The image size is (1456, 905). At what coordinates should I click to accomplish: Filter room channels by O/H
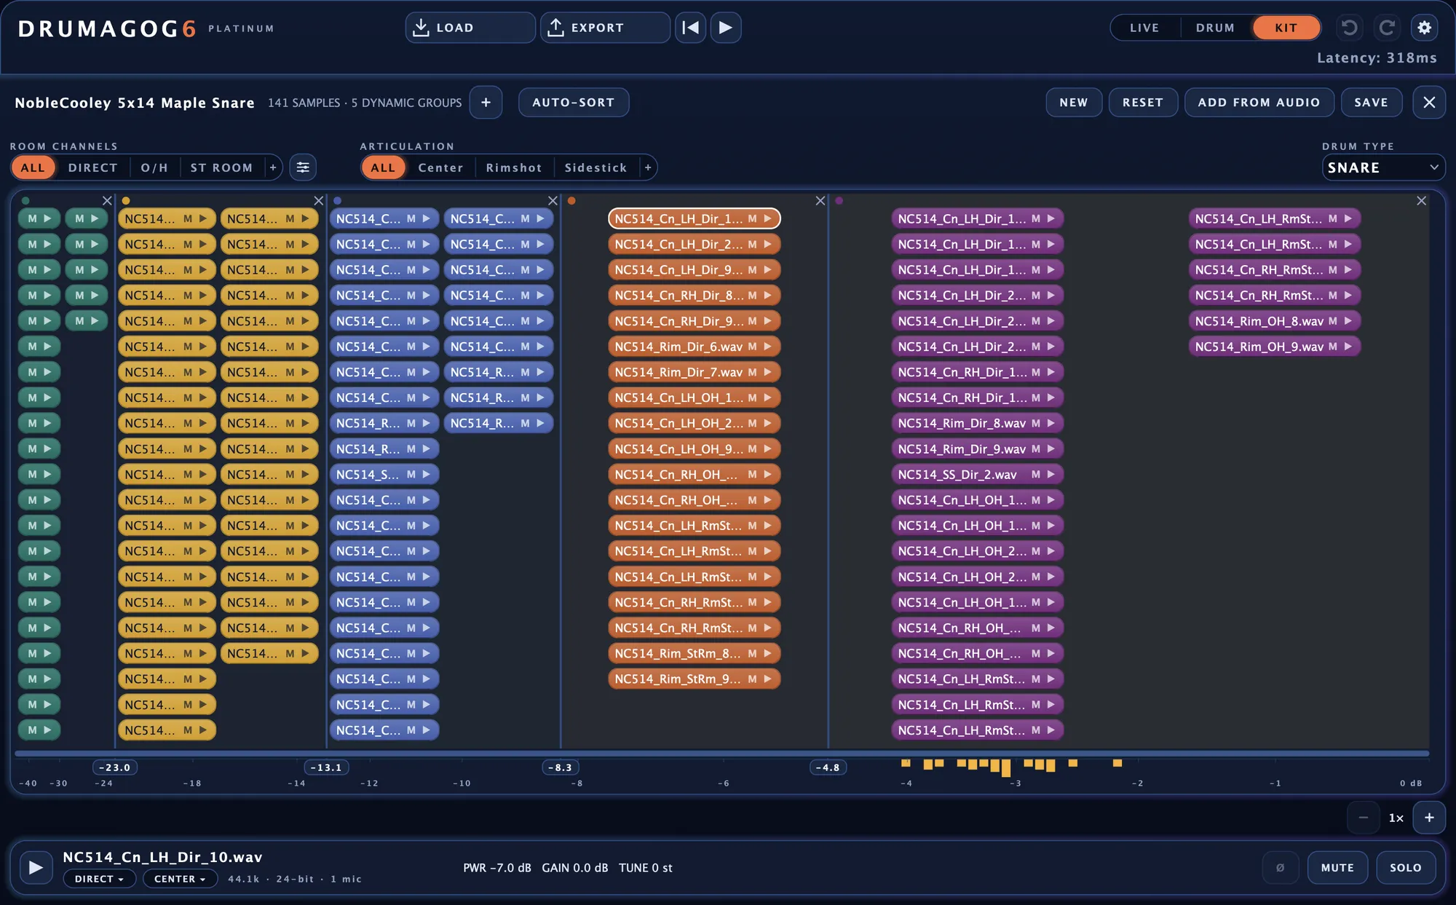(154, 167)
